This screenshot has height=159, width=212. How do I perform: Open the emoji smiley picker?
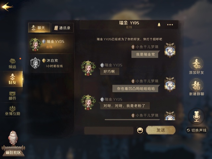coord(140,130)
